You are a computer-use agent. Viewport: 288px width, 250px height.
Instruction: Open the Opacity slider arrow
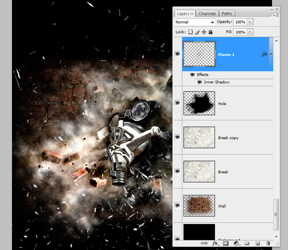(x=250, y=22)
